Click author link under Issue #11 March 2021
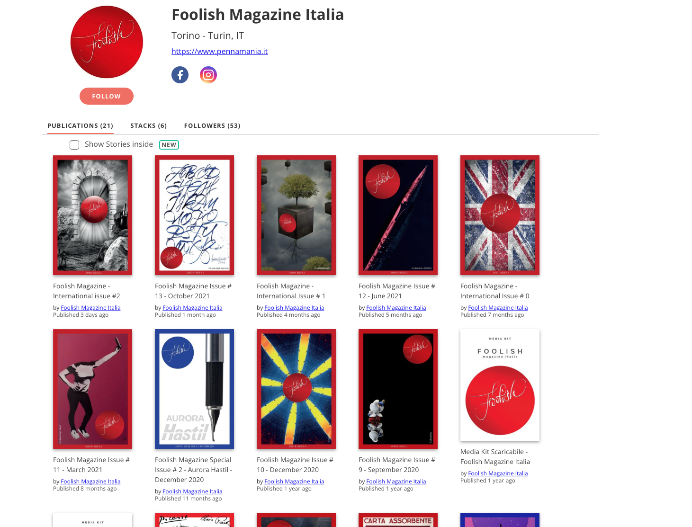Screen dimensions: 692x527 point(90,482)
